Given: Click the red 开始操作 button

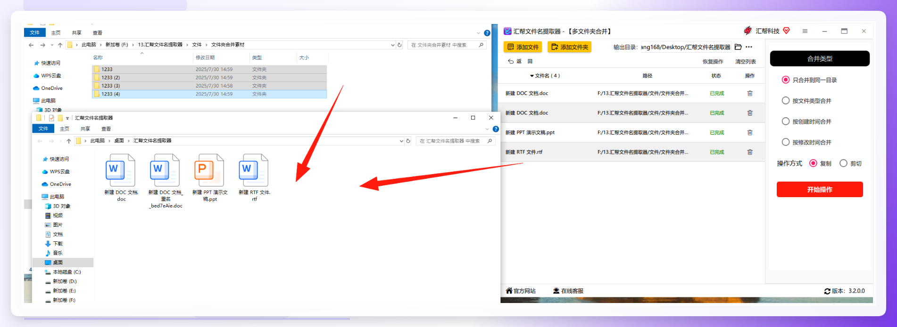Looking at the screenshot, I should [820, 189].
